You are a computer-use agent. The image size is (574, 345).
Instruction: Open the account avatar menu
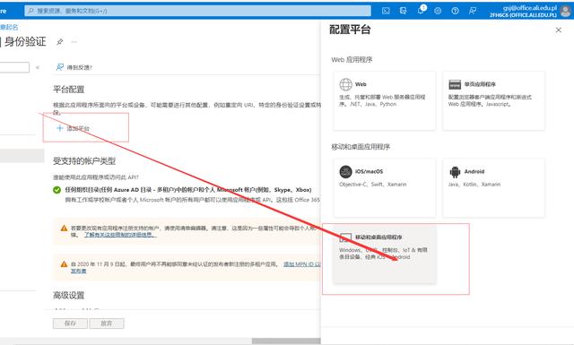pos(566,11)
